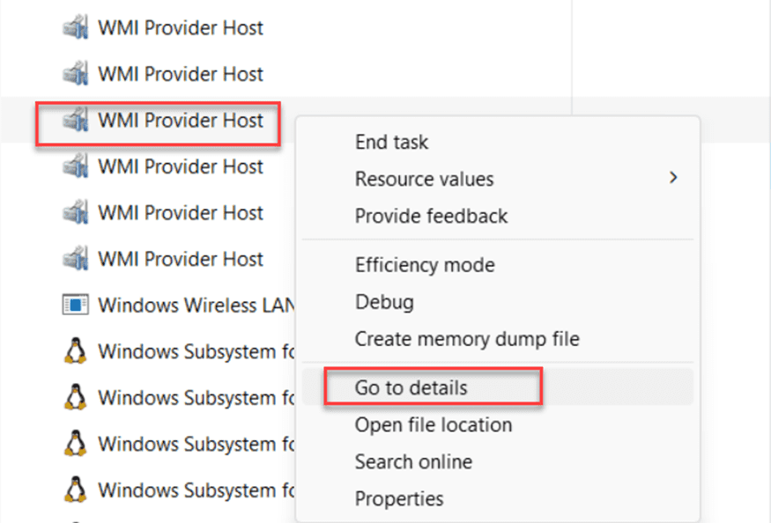Select Debug from the context menu
771x523 pixels.
pos(384,301)
